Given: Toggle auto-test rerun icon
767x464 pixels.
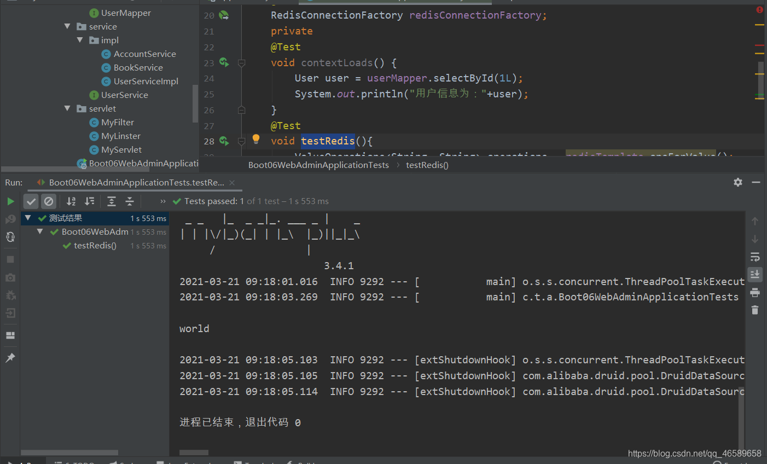Looking at the screenshot, I should pos(10,237).
